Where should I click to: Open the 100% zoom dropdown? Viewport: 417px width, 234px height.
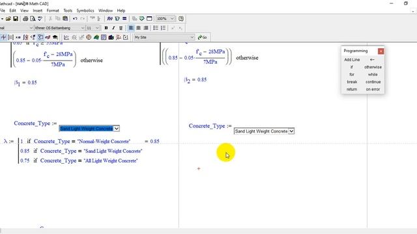pos(172,19)
